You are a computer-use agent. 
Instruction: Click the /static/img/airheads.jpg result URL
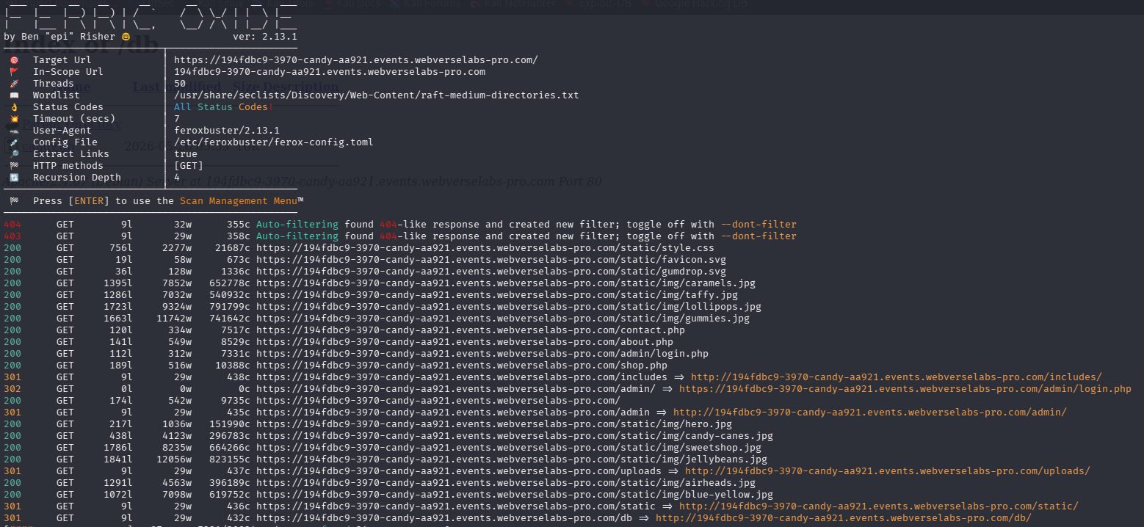tap(506, 483)
